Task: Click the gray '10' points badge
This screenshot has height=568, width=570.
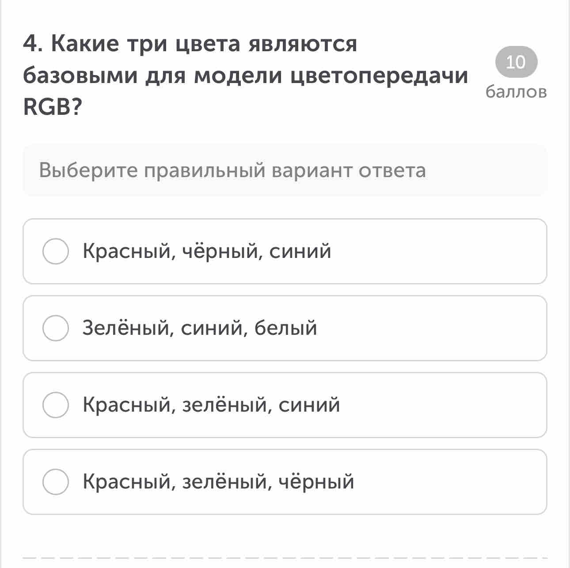Action: [x=516, y=62]
